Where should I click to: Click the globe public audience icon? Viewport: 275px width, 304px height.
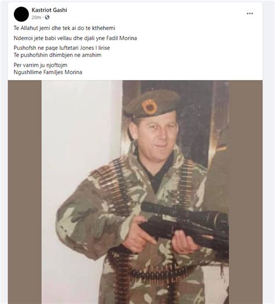click(x=47, y=17)
